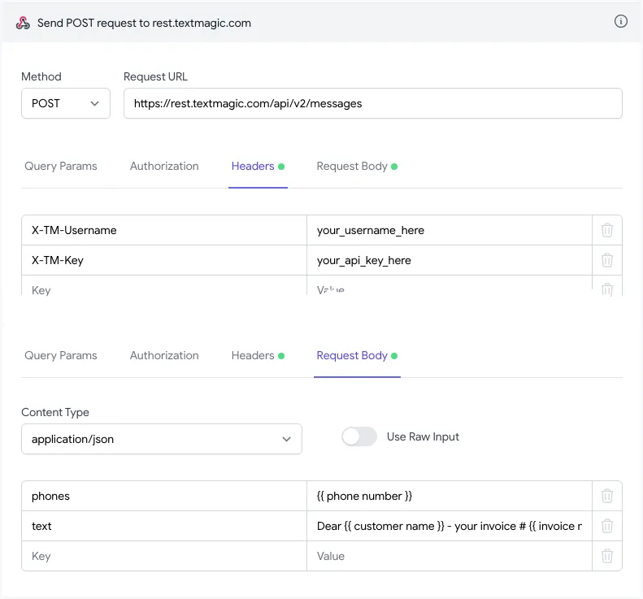
Task: Edit the {{ phone number }} value field
Action: [x=449, y=496]
